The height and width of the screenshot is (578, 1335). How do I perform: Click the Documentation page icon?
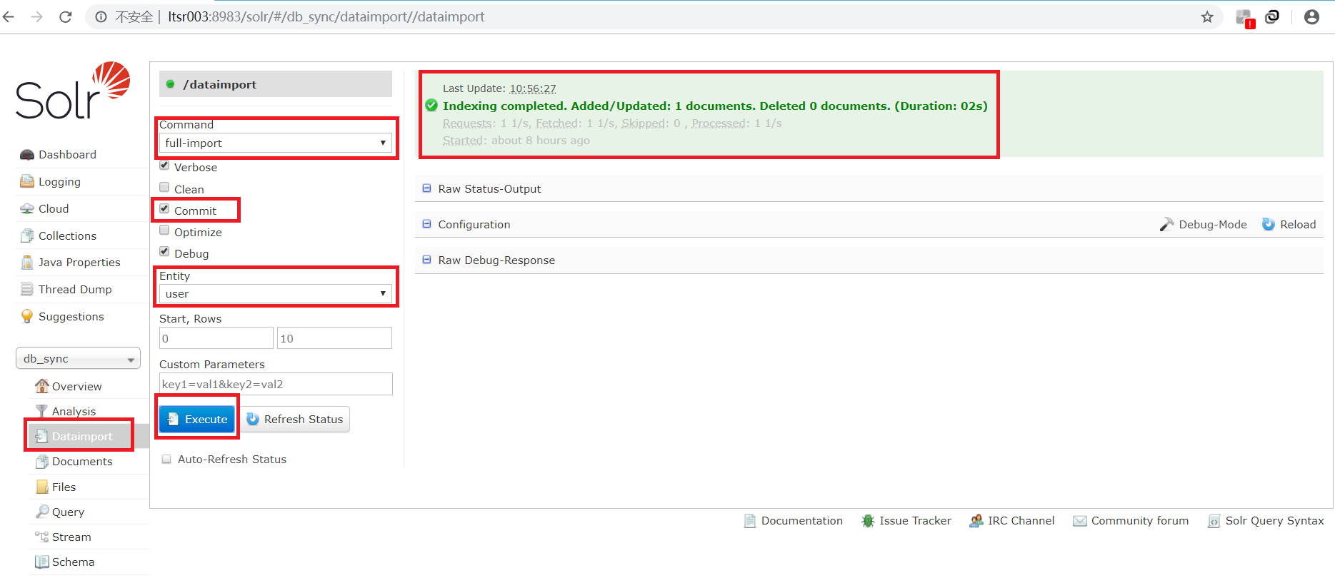(750, 521)
